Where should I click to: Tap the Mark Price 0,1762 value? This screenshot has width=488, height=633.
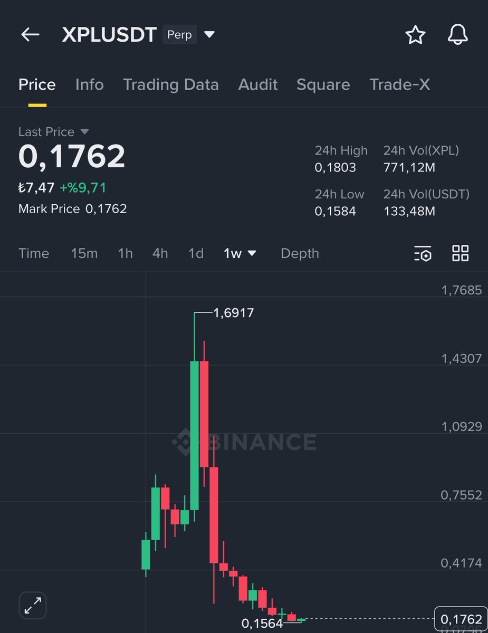(106, 209)
